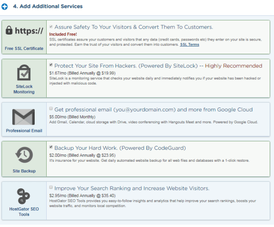The height and width of the screenshot is (227, 274).
Task: Click the 'Free SSL Certificate' label
Action: [x=24, y=49]
